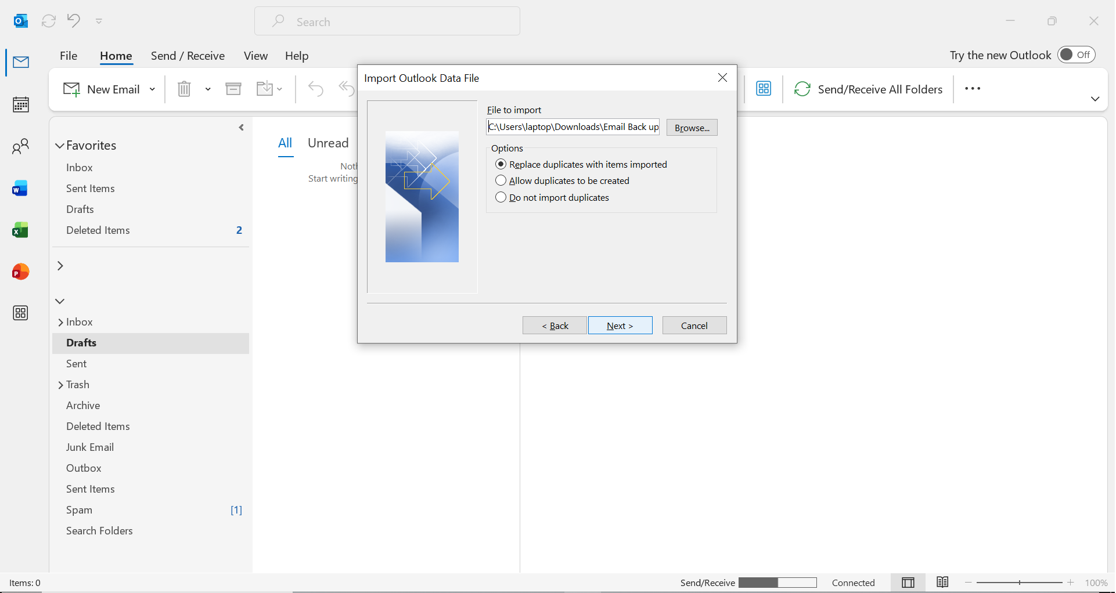Expand the Trash folder

click(60, 385)
